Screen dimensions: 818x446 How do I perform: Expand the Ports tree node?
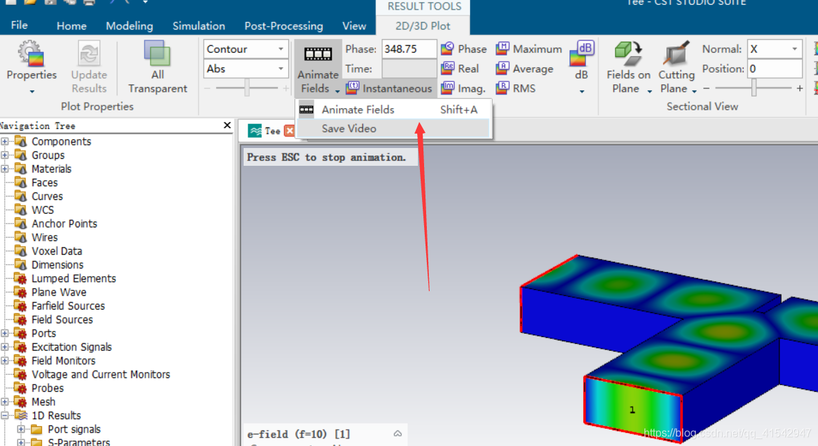[x=5, y=334]
